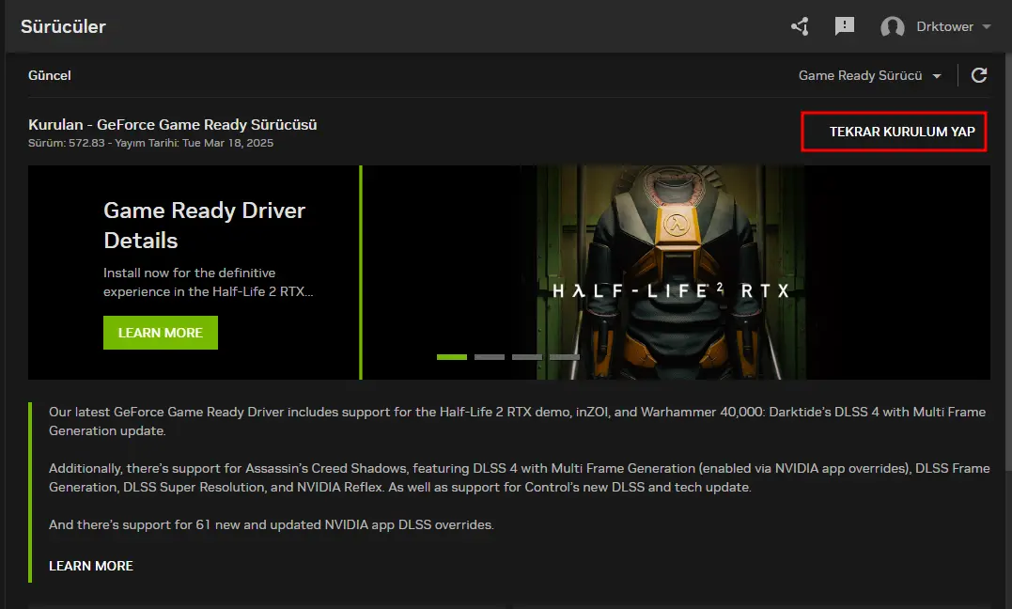Click the user avatar icon
The width and height of the screenshot is (1012, 609).
click(x=893, y=26)
